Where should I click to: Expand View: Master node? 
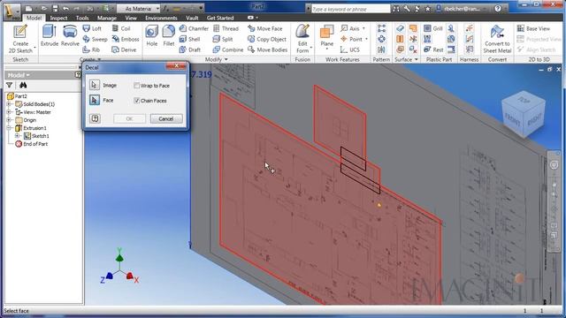[9, 112]
